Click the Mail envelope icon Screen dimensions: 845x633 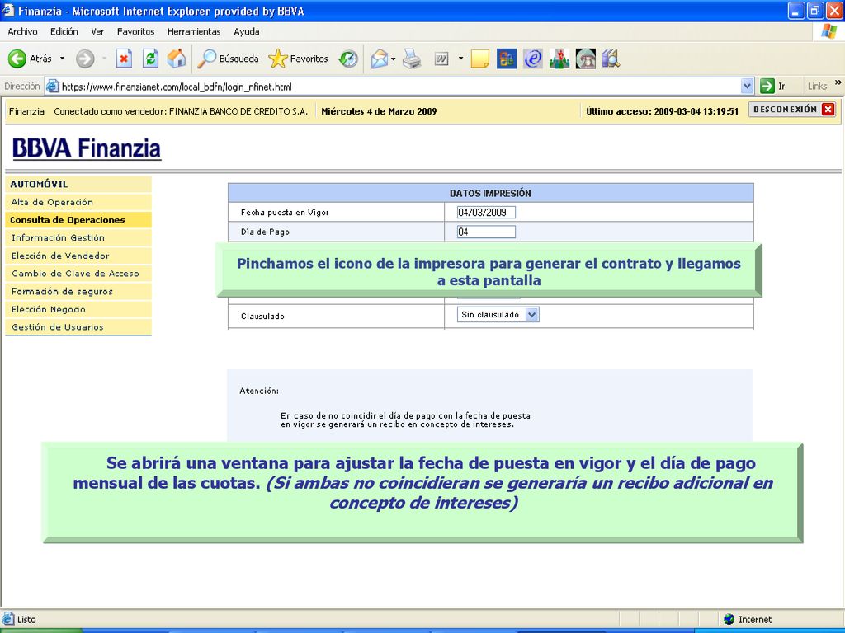click(x=380, y=59)
